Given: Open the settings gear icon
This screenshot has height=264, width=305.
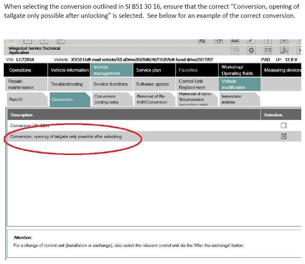Looking at the screenshot, I should (251, 50).
